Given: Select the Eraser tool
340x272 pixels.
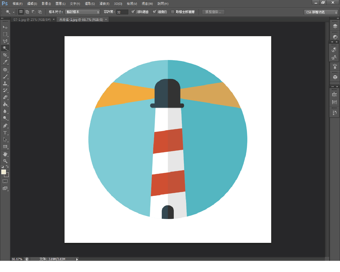Looking at the screenshot, I should click(x=5, y=97).
